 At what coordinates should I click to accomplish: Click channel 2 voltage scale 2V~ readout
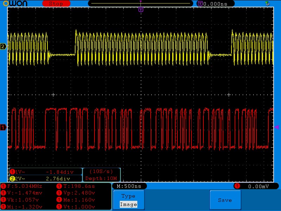20,179
